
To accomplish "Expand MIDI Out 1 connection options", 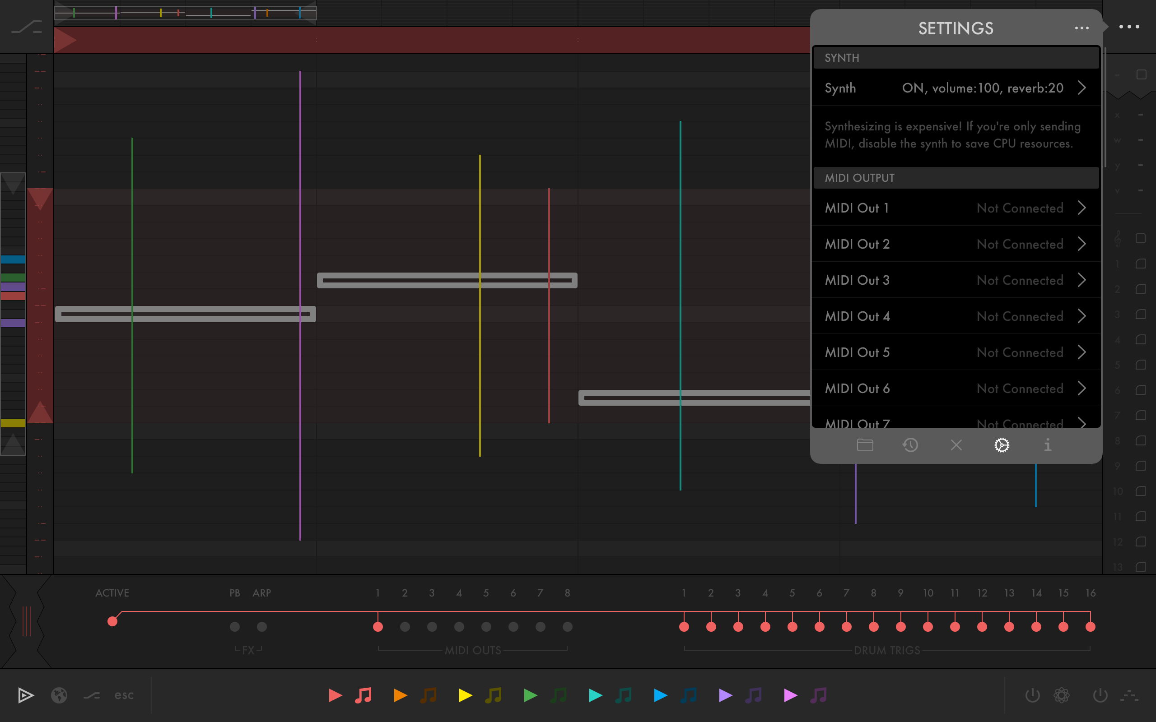I will point(1082,208).
